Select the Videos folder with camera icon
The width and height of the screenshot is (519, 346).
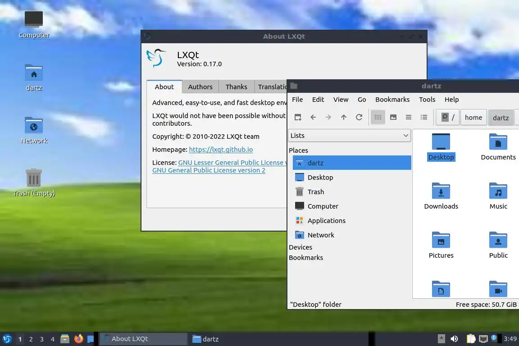point(498,289)
